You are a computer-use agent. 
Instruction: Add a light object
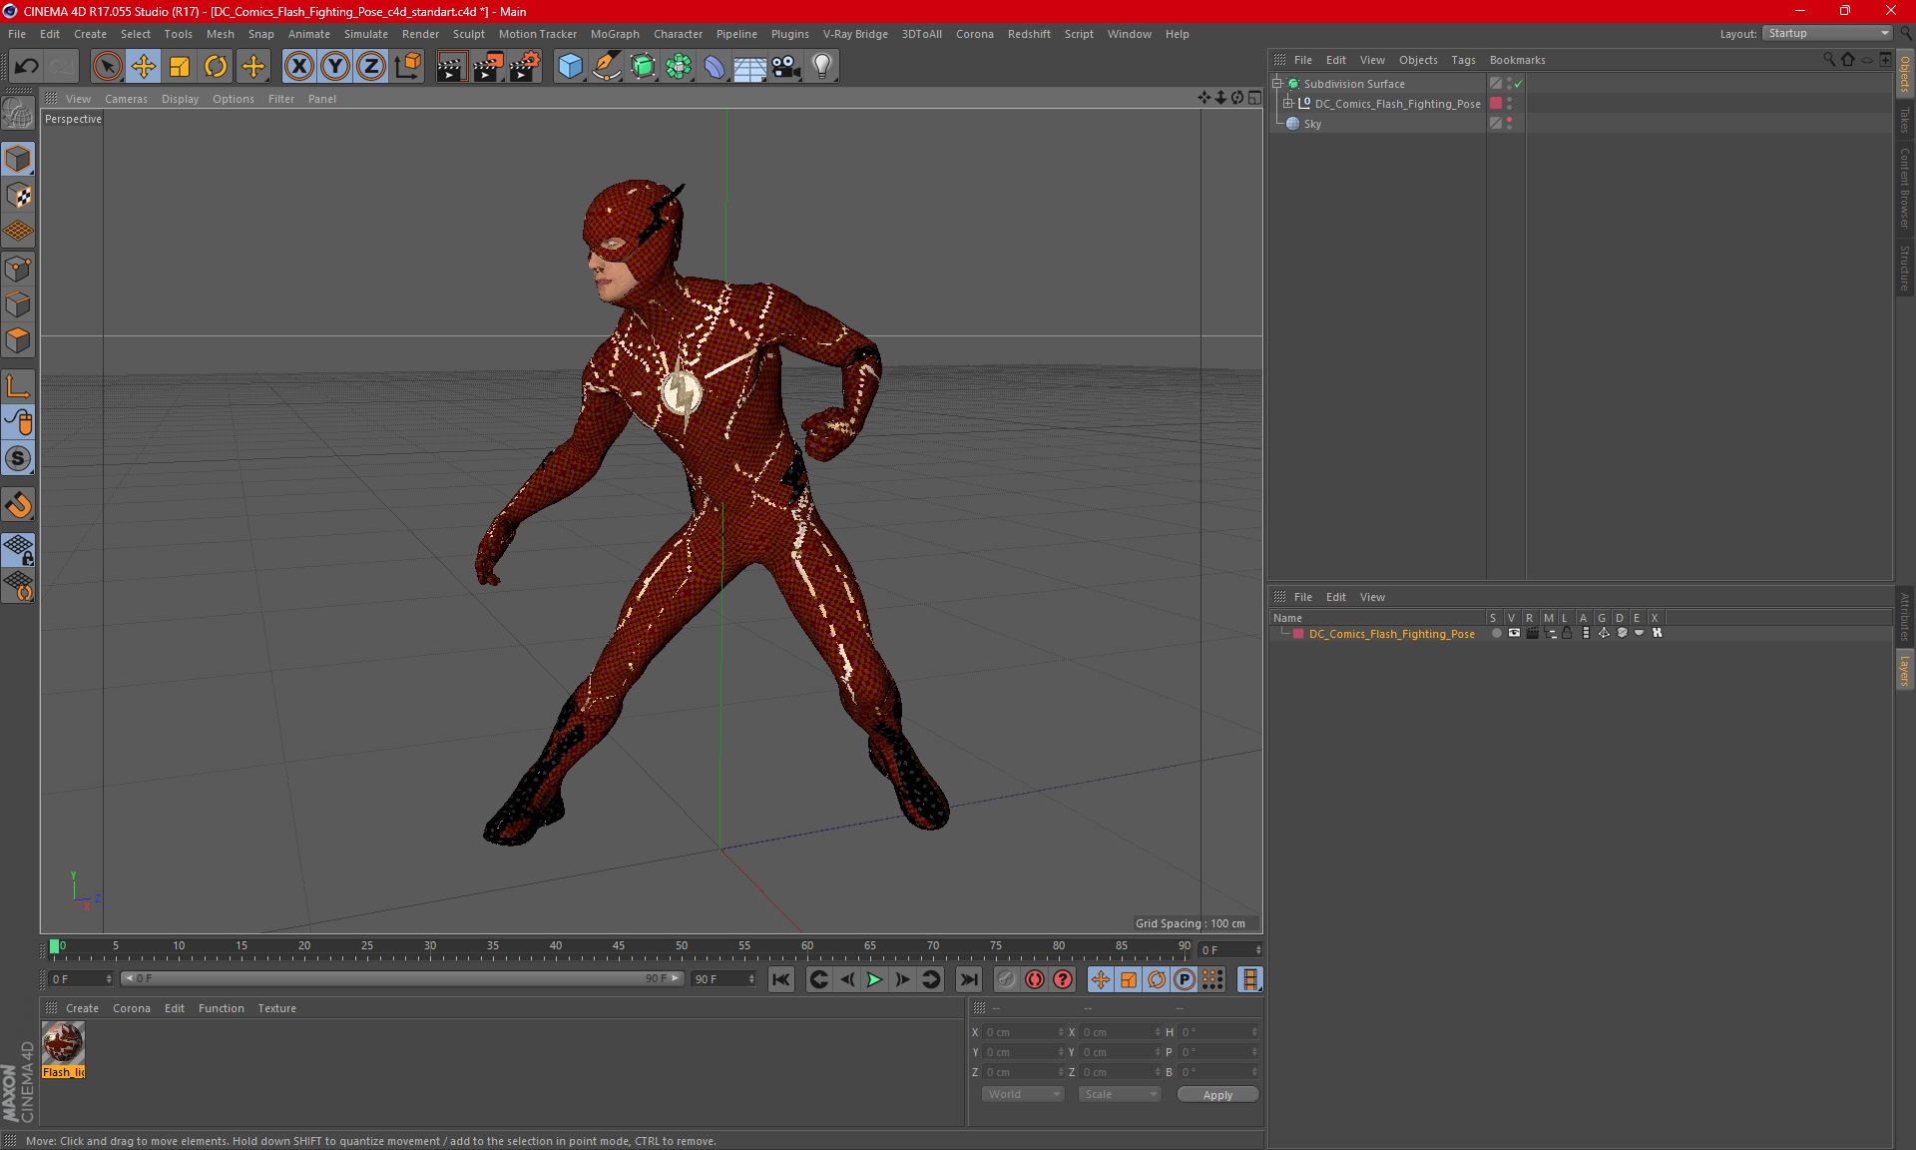tap(822, 67)
